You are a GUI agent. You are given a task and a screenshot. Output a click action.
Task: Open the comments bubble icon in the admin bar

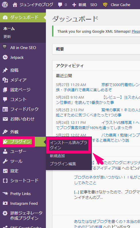click(60, 5)
